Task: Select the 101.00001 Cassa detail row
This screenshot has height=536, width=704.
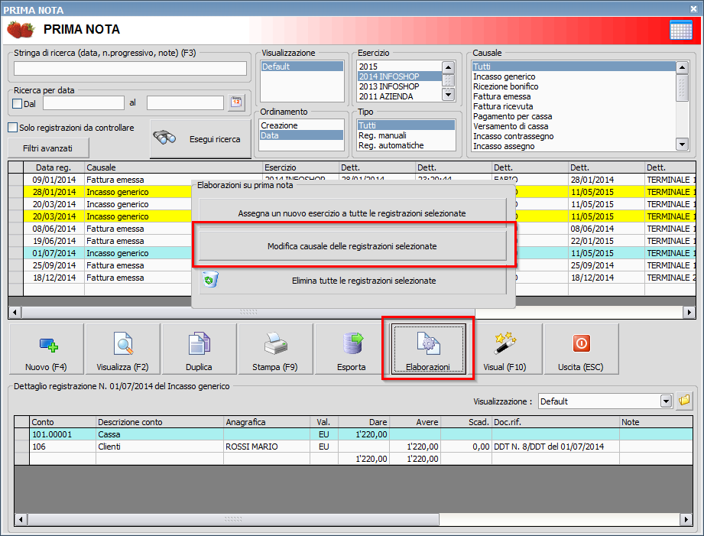Action: pos(353,434)
